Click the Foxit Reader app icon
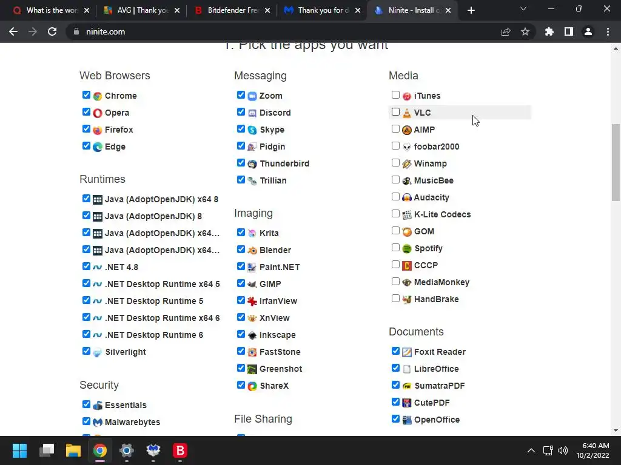621x465 pixels. [407, 352]
